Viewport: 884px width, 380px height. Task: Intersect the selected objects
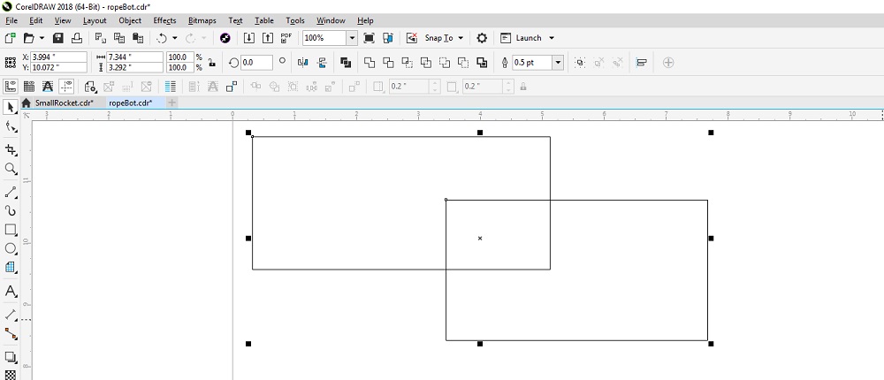(407, 63)
